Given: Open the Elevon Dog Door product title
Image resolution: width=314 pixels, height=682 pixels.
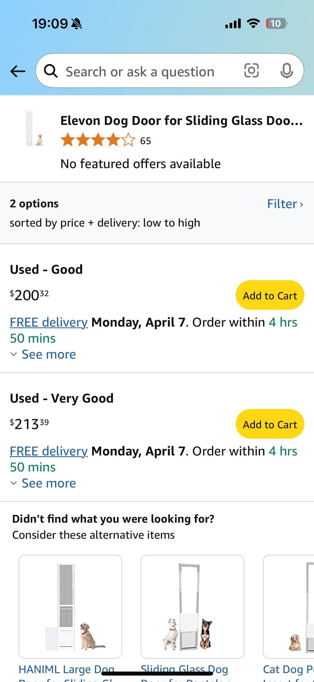Looking at the screenshot, I should tap(181, 121).
